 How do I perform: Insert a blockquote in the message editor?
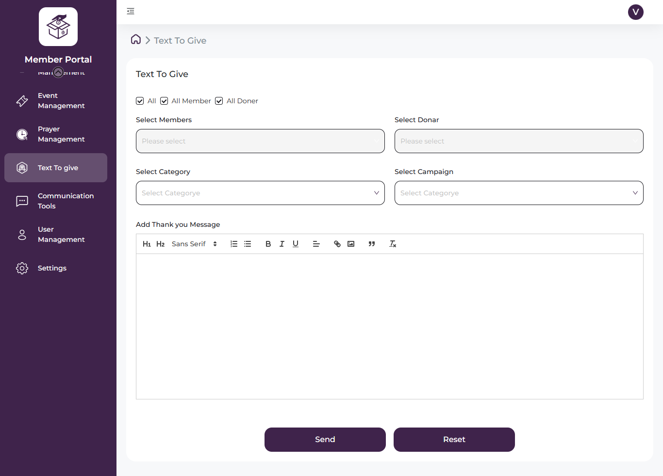372,244
